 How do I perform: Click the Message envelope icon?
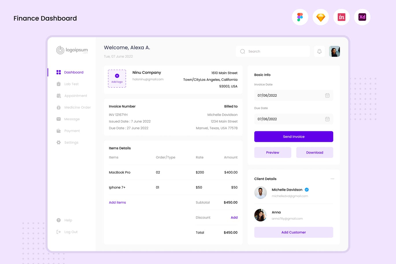pyautogui.click(x=59, y=119)
